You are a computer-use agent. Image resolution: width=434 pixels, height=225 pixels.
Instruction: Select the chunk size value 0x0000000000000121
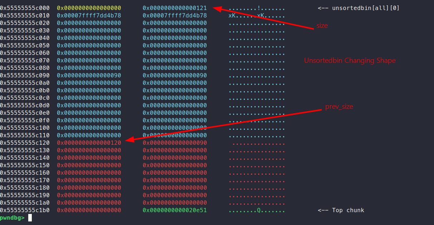pos(174,8)
